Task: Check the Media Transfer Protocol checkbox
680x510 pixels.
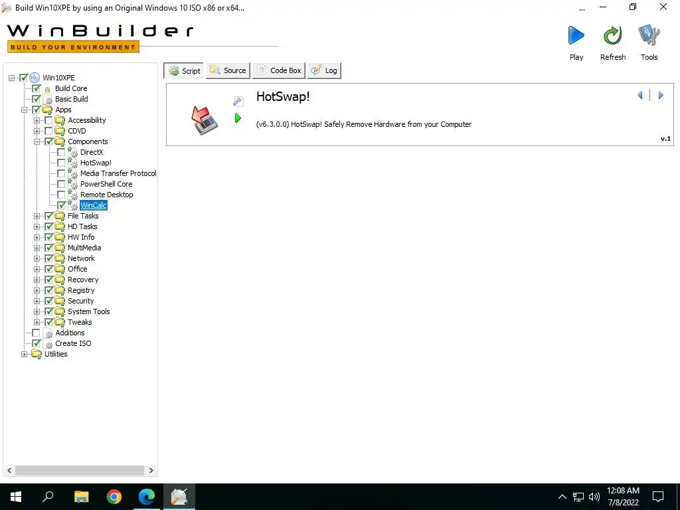Action: pos(61,173)
